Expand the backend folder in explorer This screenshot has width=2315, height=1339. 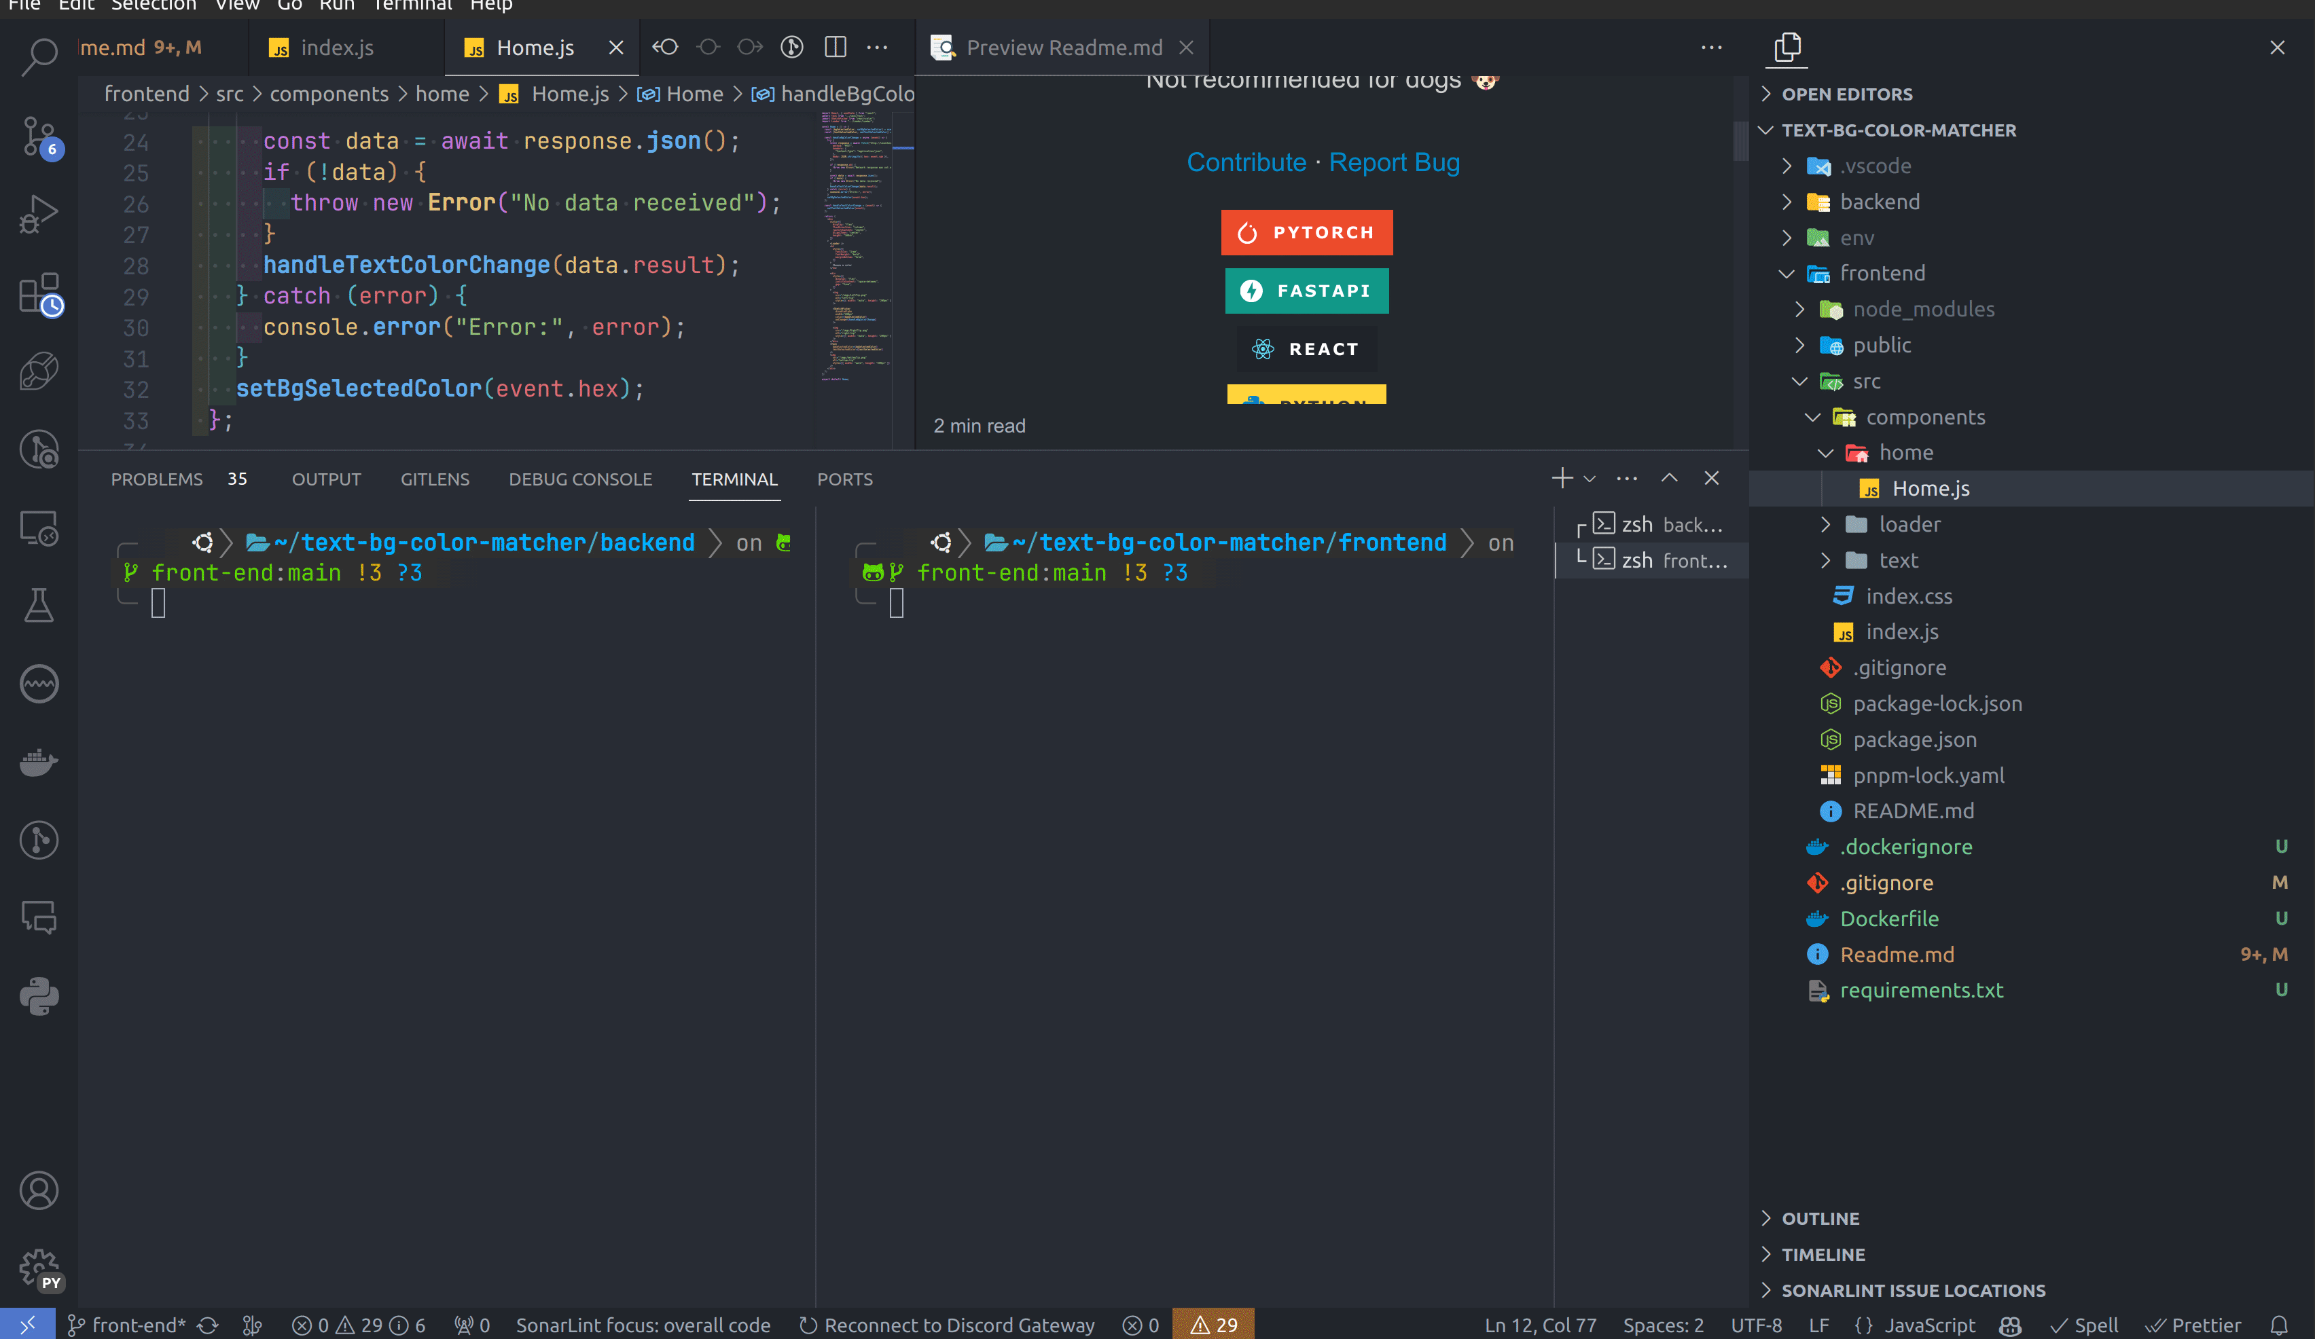point(1879,202)
